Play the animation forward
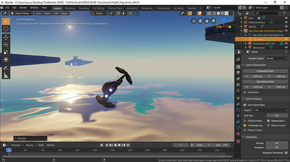 (119, 145)
